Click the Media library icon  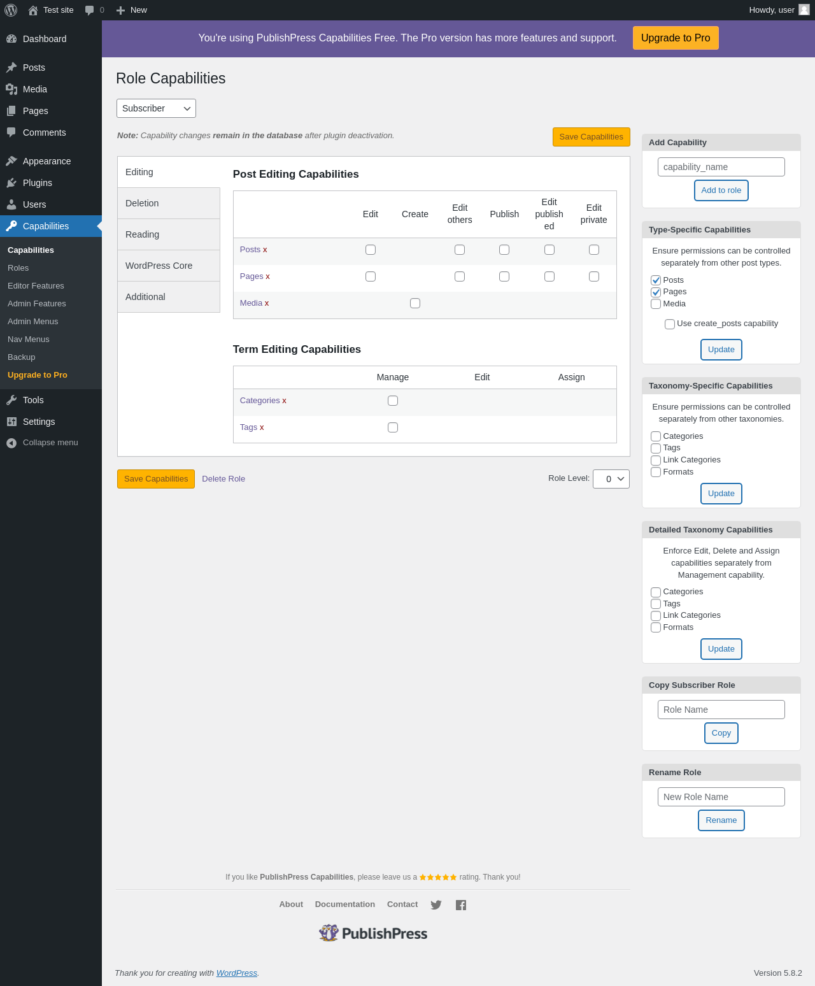pos(11,89)
